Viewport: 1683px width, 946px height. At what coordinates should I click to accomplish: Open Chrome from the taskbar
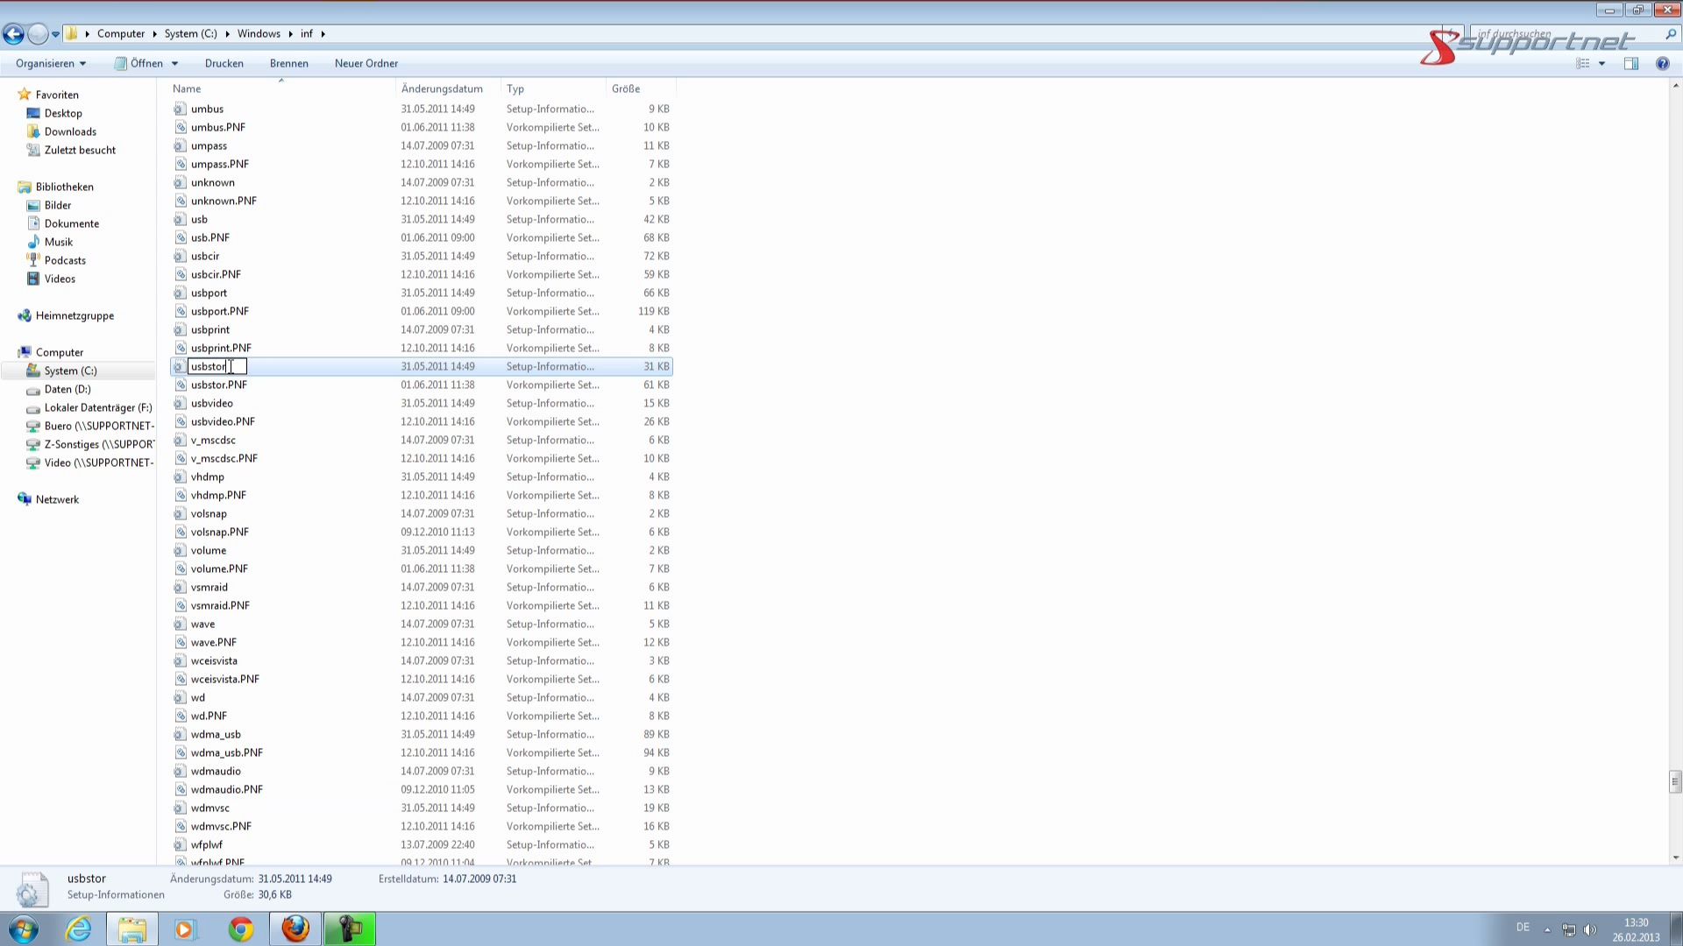(x=241, y=928)
